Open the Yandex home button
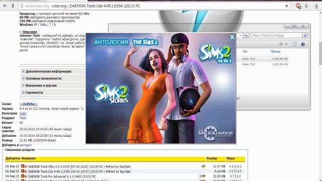 pyautogui.click(x=13, y=6)
